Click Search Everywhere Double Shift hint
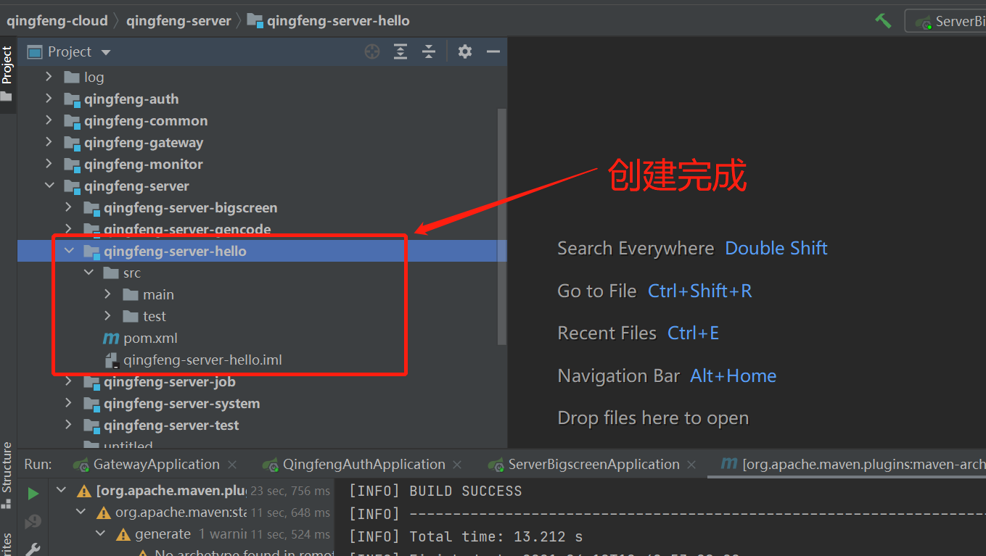This screenshot has width=986, height=556. pyautogui.click(x=692, y=248)
